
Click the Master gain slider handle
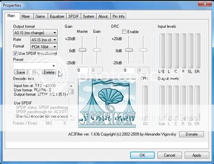tap(83, 50)
